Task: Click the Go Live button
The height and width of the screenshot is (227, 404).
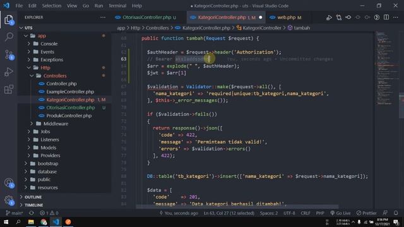Action: [x=340, y=213]
